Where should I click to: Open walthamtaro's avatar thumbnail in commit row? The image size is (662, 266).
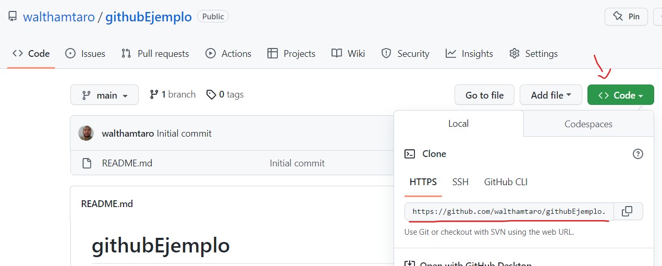[x=86, y=133]
